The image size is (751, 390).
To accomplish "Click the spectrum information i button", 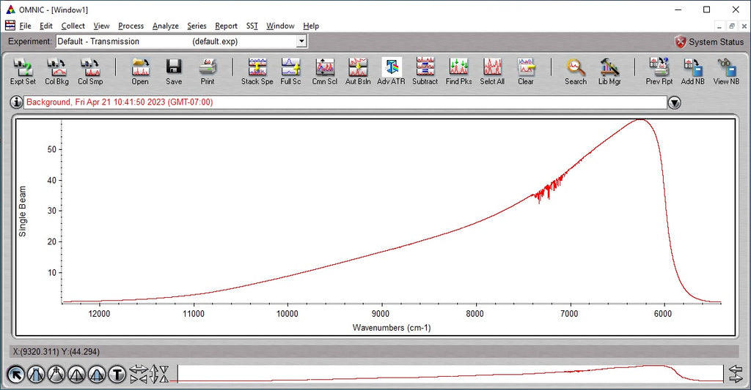I will pos(16,102).
